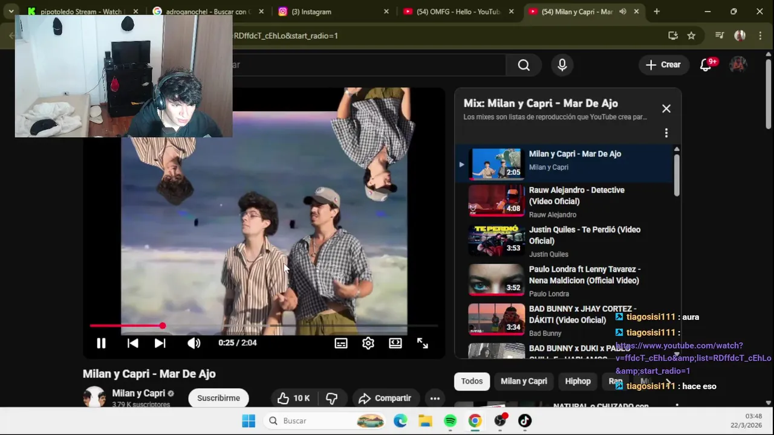Like the video with thumbs up
774x435 pixels.
pos(293,398)
